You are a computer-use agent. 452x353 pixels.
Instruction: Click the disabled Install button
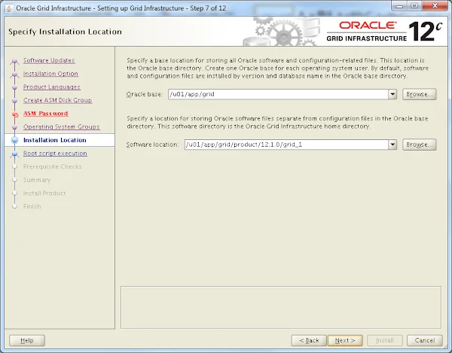pyautogui.click(x=384, y=340)
